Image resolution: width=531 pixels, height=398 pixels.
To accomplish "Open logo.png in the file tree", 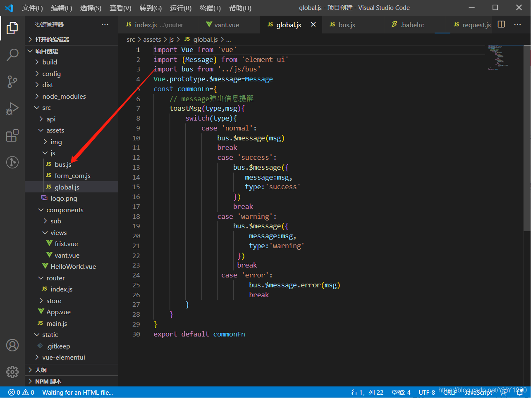I will coord(72,198).
